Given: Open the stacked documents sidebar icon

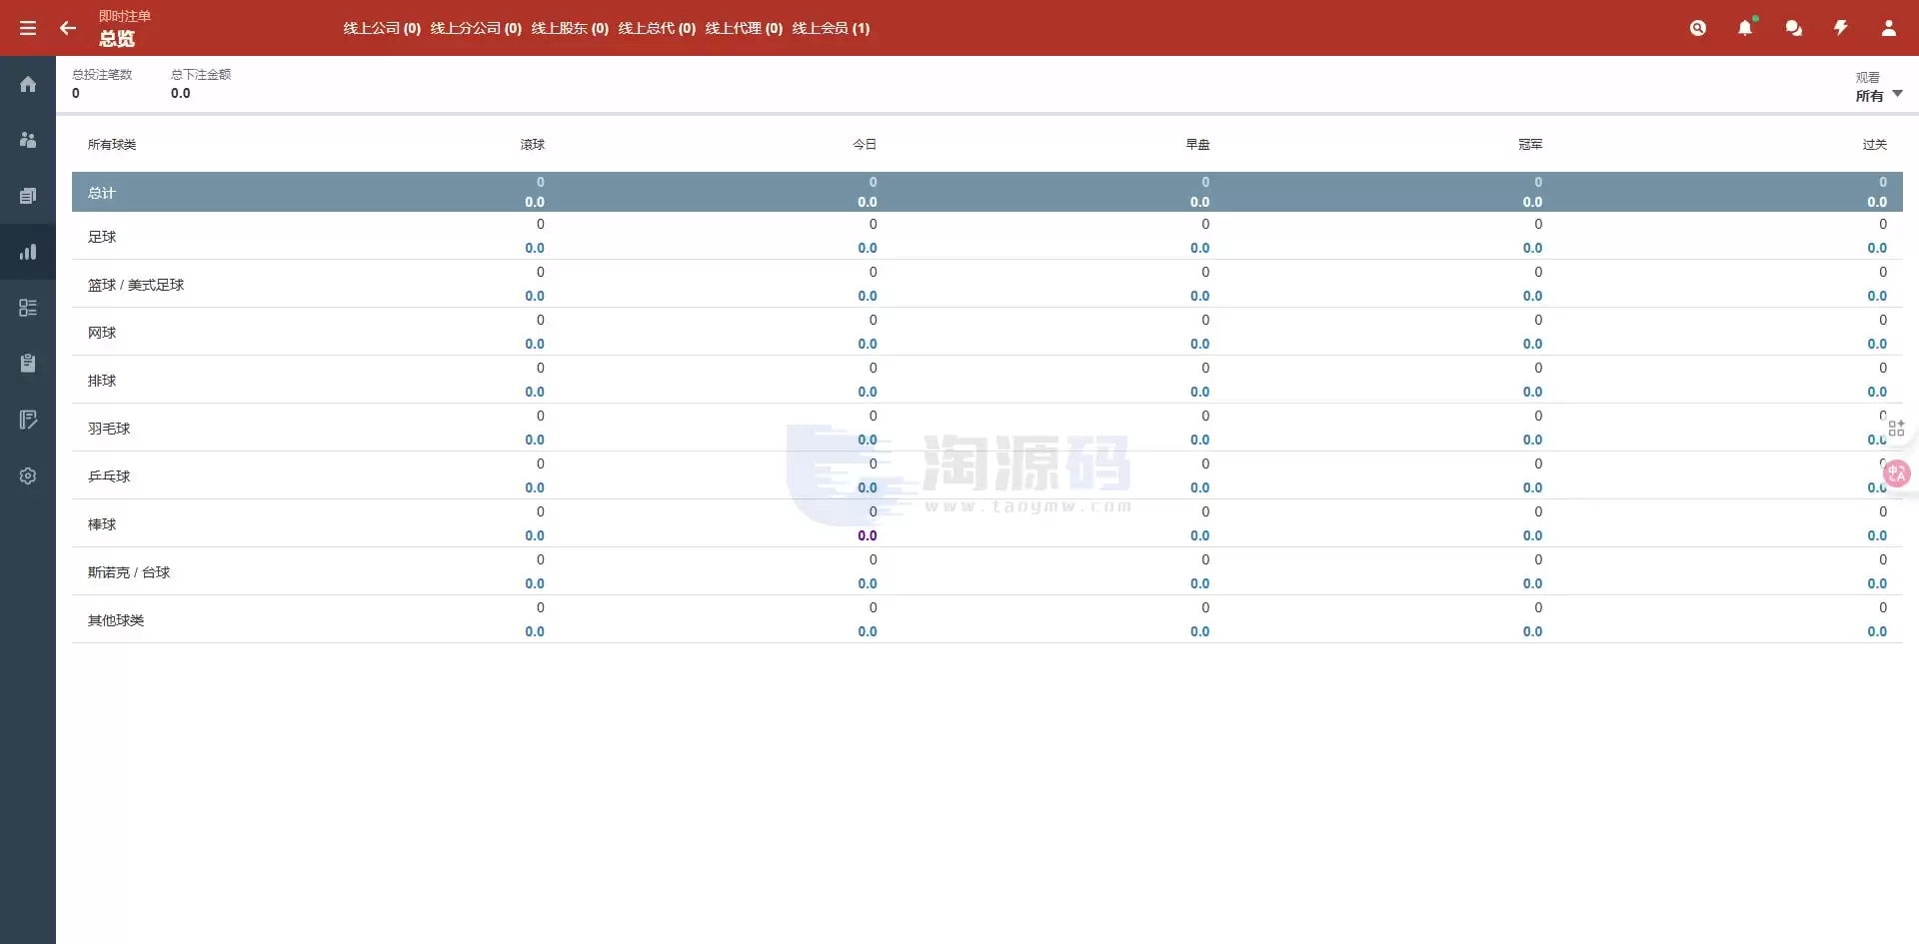Looking at the screenshot, I should tap(28, 196).
